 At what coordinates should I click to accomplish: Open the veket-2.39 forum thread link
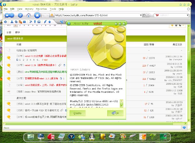40,65
